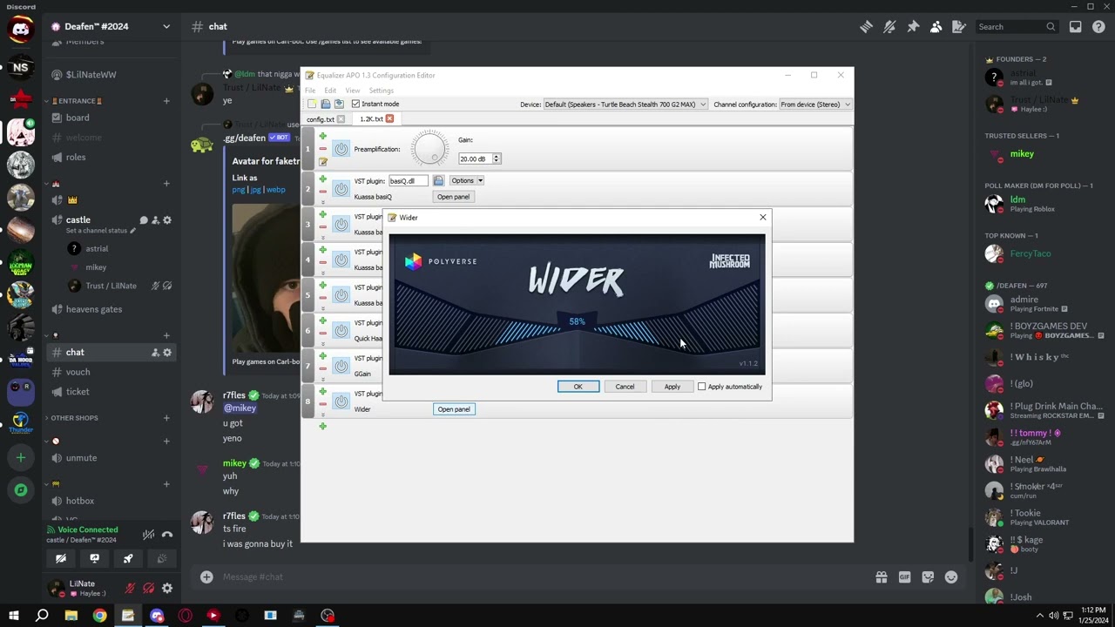This screenshot has height=627, width=1115.
Task: Share your screen in voice panel
Action: (x=94, y=558)
